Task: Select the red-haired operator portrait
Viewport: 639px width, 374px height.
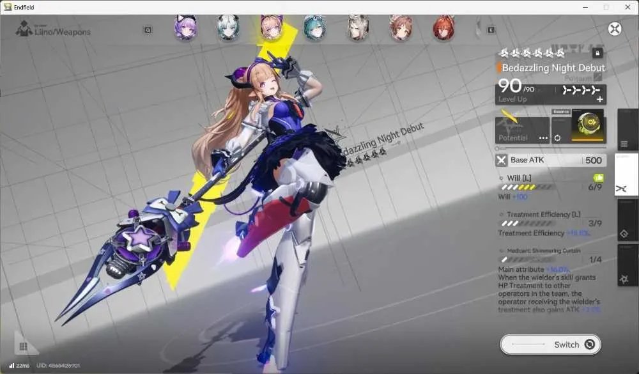Action: (x=443, y=27)
